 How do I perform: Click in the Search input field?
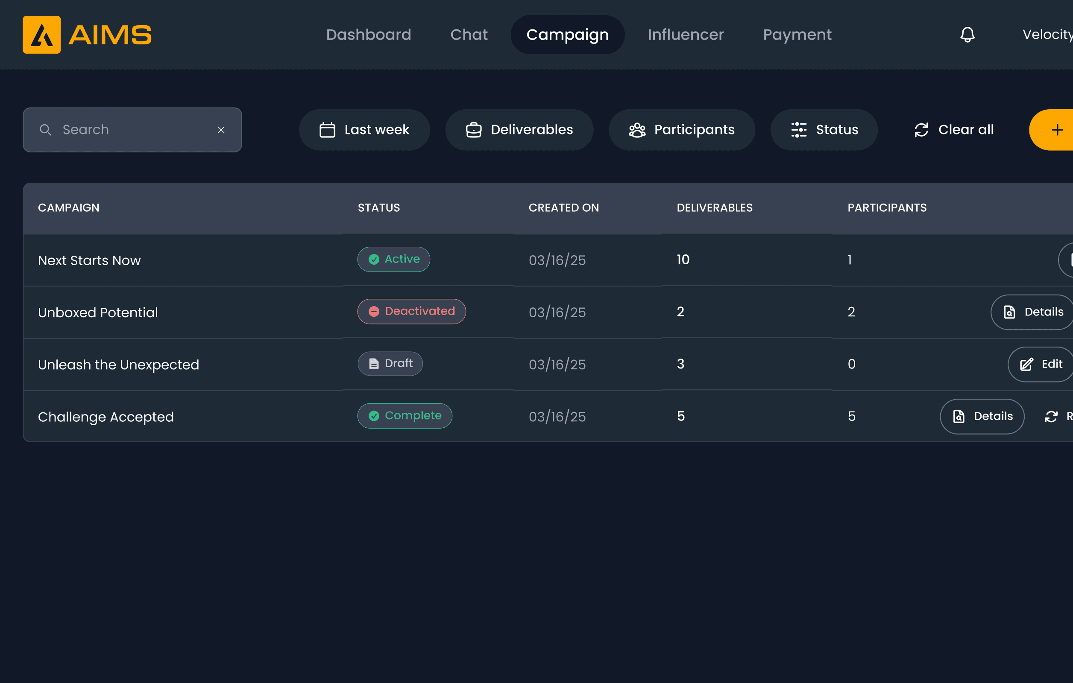(x=134, y=130)
